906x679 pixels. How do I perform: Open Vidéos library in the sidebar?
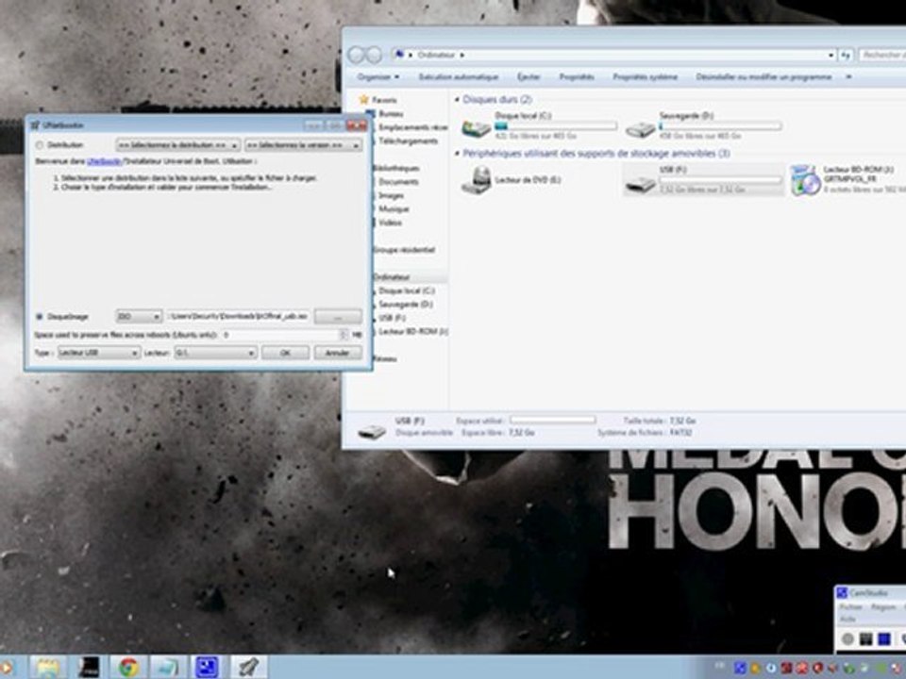tap(390, 223)
